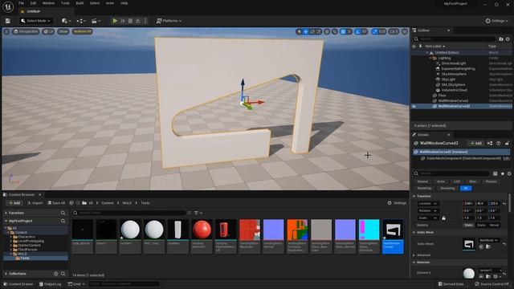Open the toolbar Settings dropdown
514x289 pixels.
[496, 21]
